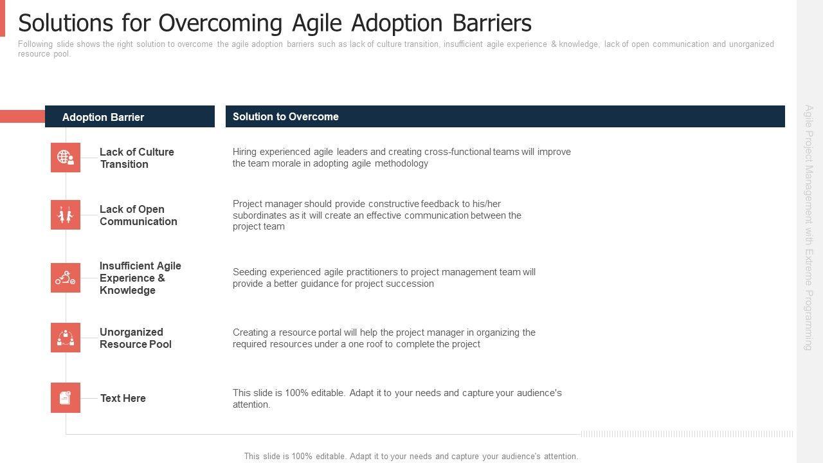Select the Insufficient Agile Experience icon

click(66, 278)
